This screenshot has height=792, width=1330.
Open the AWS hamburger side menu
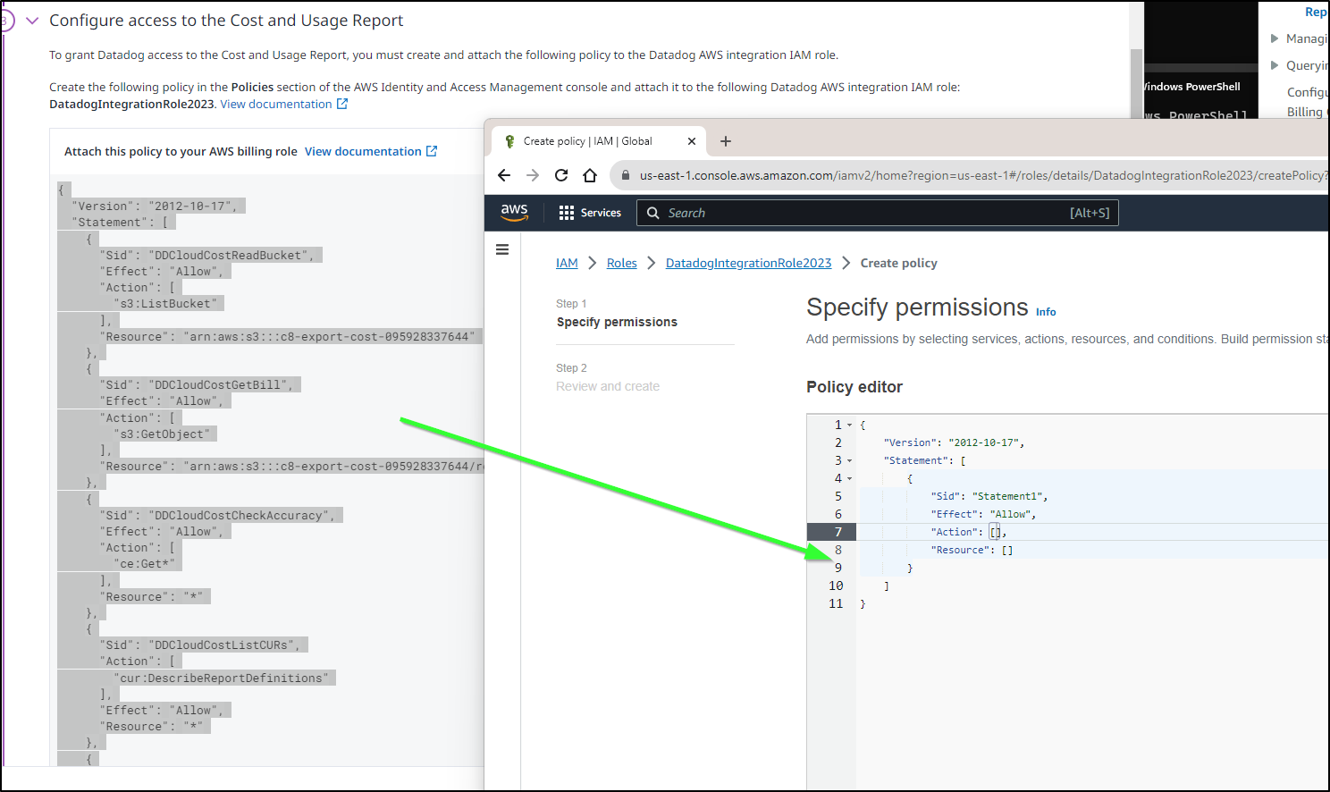[x=502, y=249]
